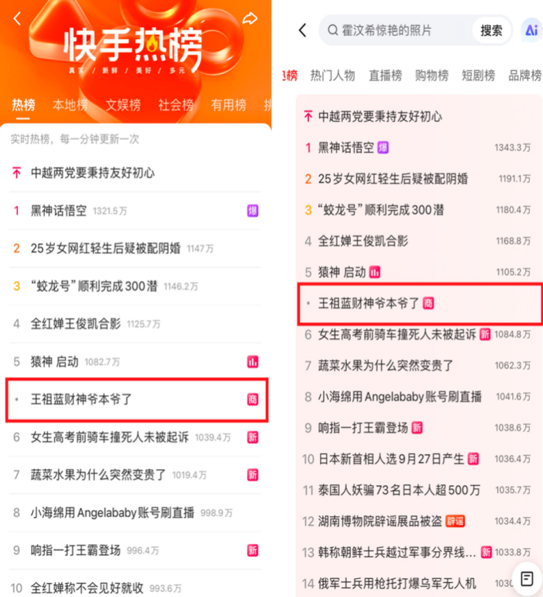The width and height of the screenshot is (543, 597).
Task: Tap the floating note icon in the bottom-right corner
Action: tap(527, 579)
